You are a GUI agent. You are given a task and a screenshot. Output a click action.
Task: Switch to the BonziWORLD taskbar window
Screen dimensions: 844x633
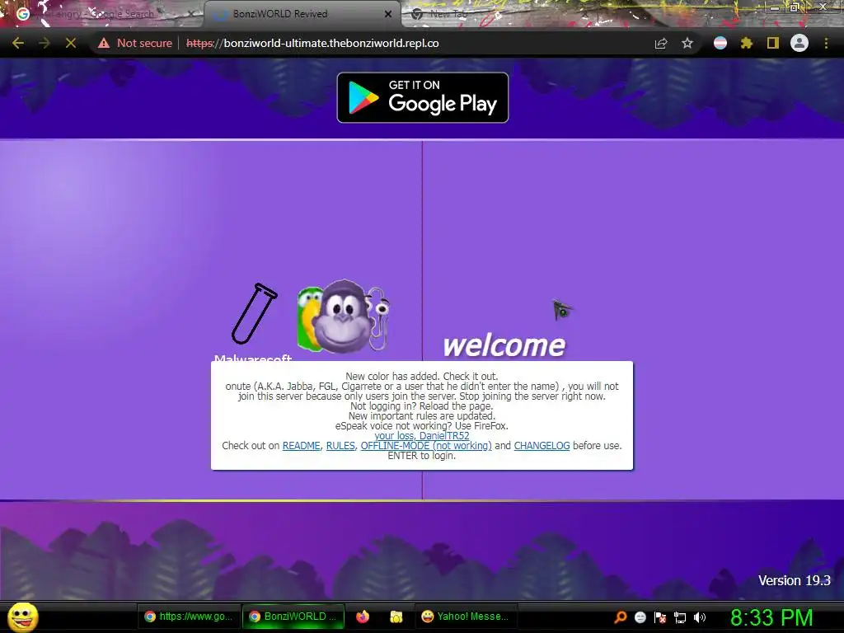[293, 617]
